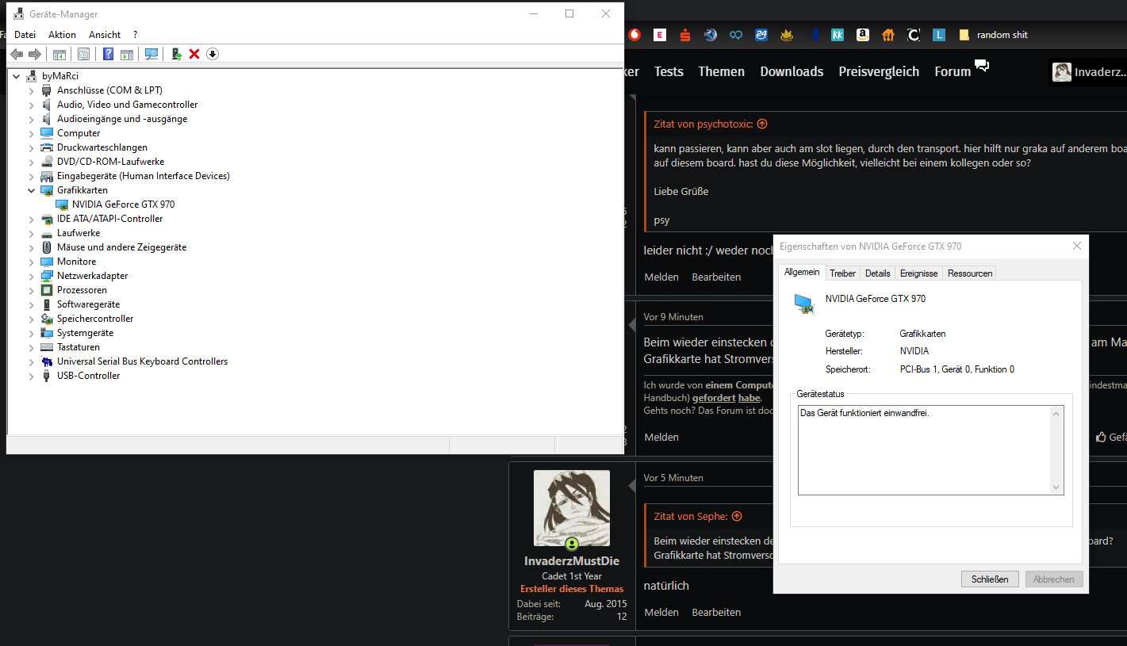
Task: Open InvaderzMustDie profile name link
Action: tap(572, 560)
